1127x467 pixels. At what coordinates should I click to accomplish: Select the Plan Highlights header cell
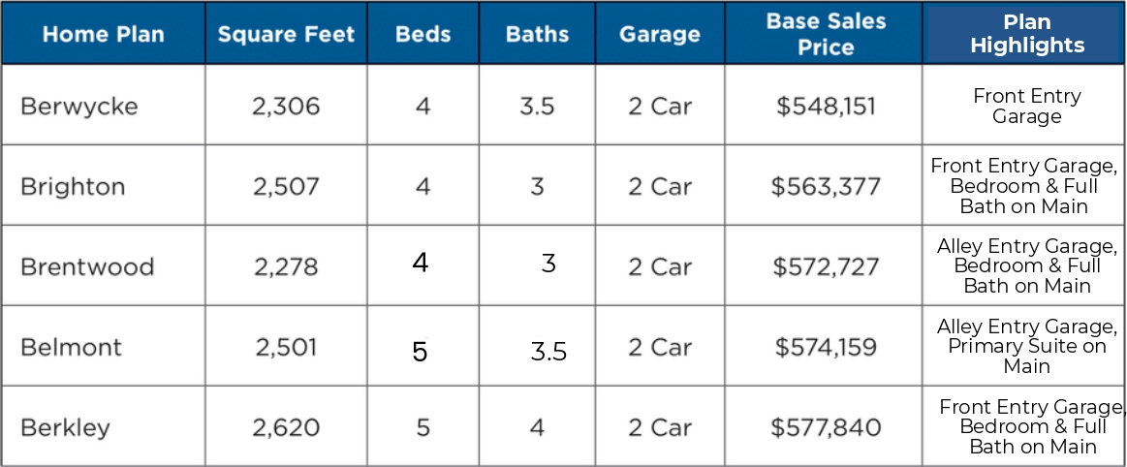click(x=1027, y=34)
